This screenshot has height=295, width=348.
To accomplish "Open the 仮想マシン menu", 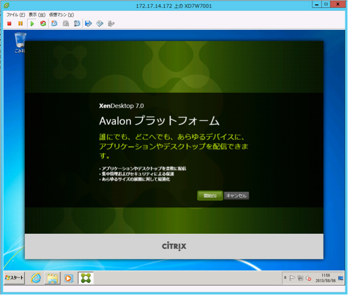I will pos(61,14).
